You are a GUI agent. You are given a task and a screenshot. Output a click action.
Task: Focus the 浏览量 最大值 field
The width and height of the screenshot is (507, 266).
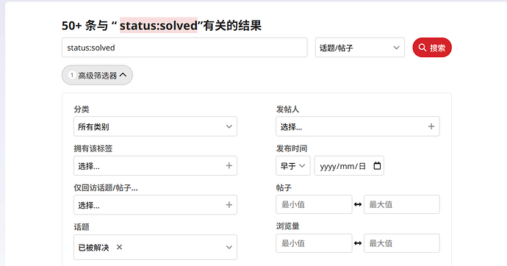pyautogui.click(x=402, y=243)
